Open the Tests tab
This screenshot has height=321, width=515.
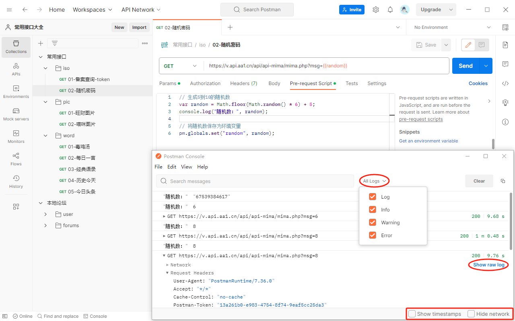tap(352, 83)
